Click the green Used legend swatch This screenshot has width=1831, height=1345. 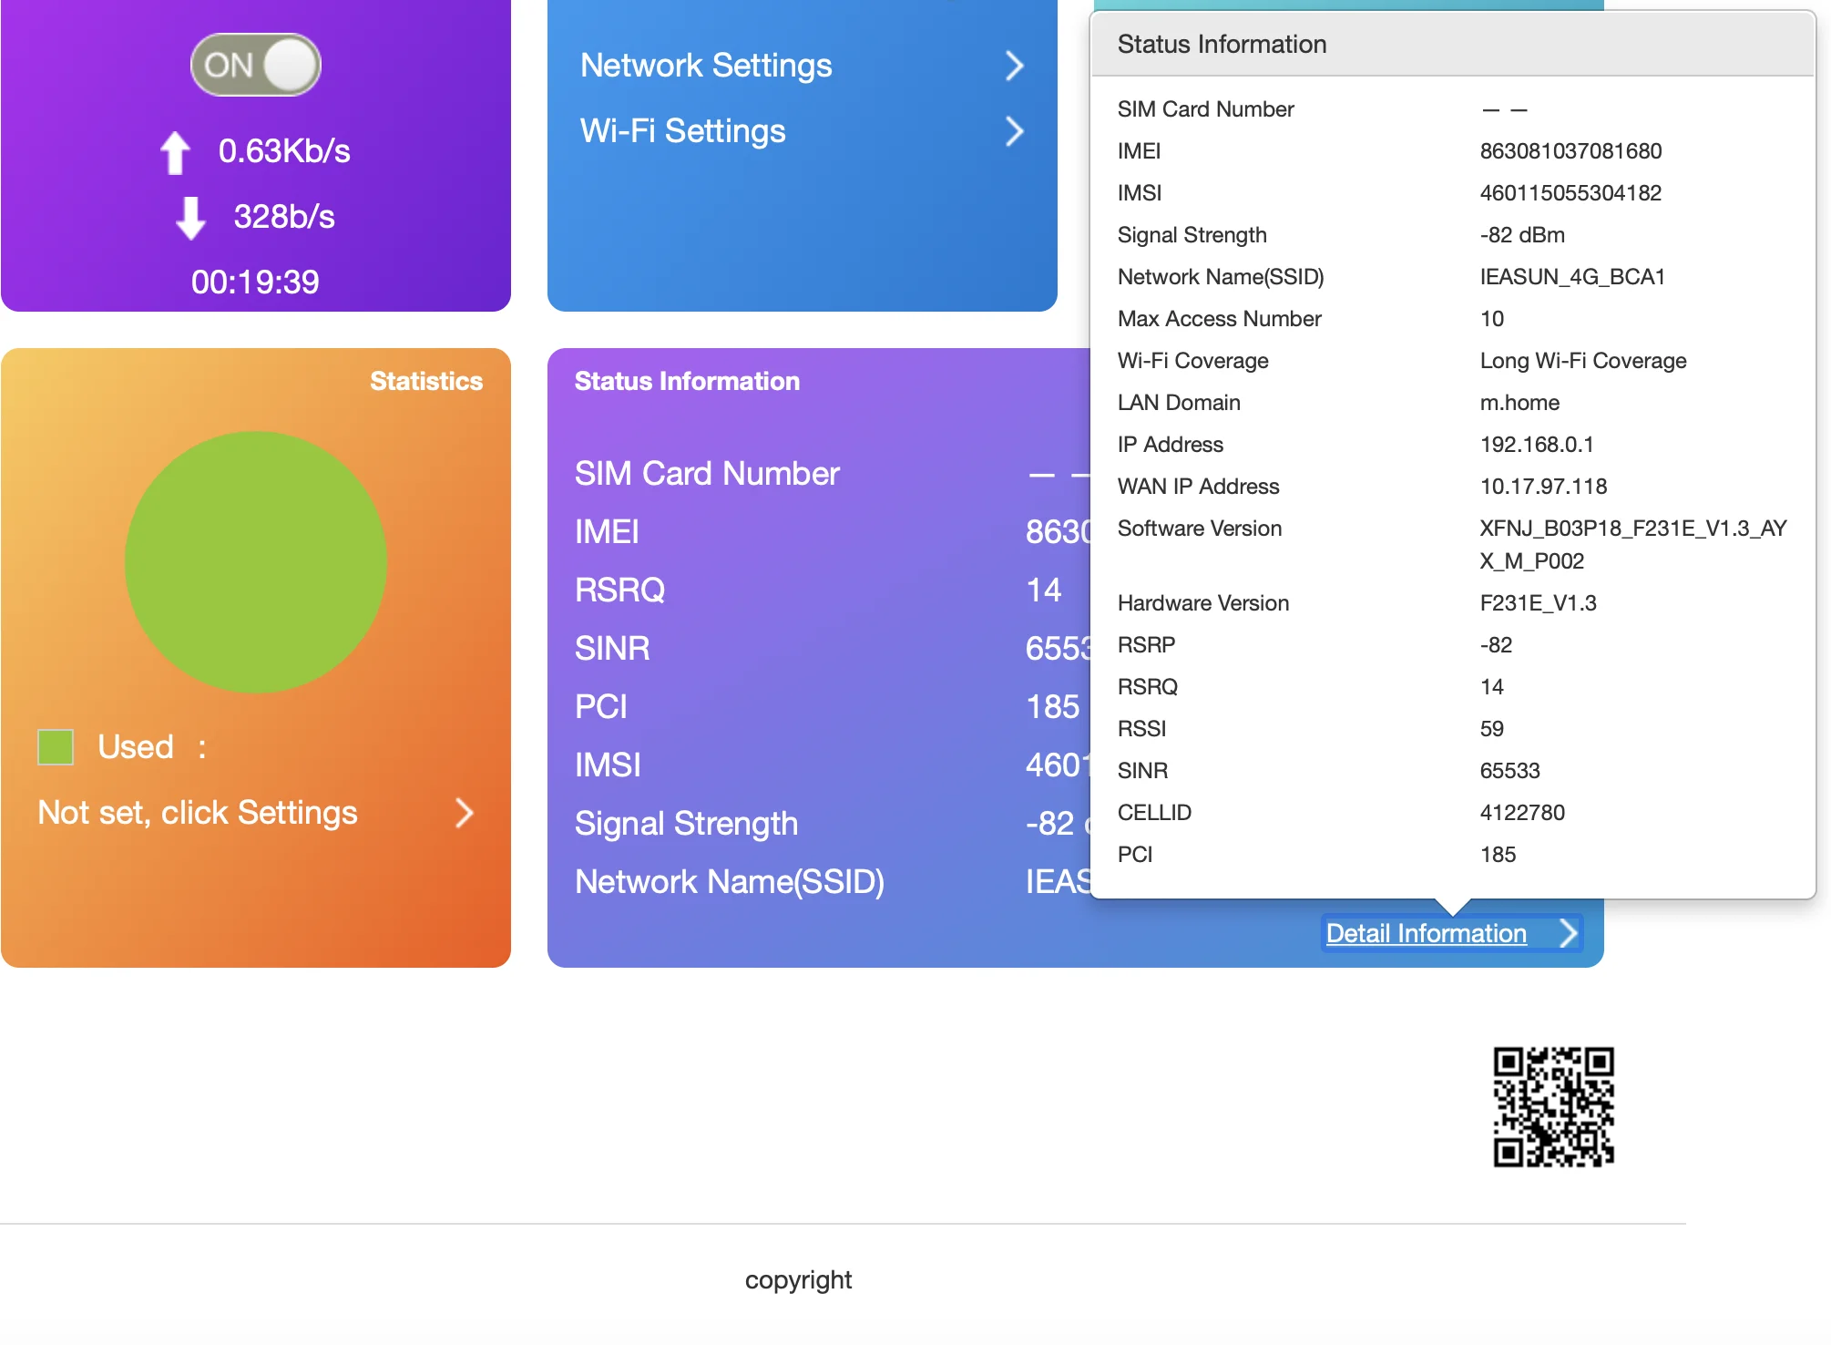(x=56, y=747)
